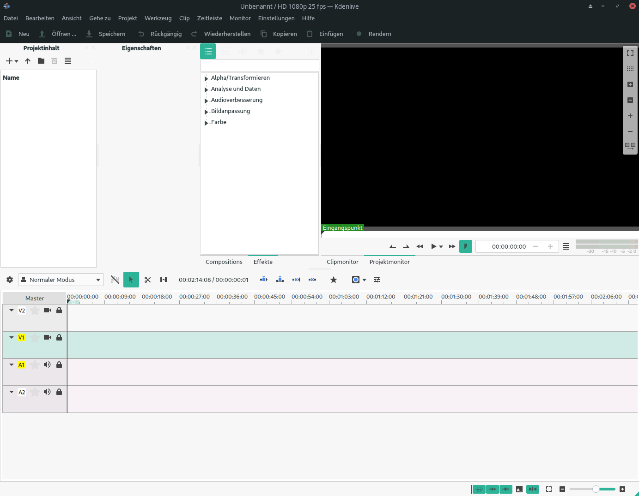The height and width of the screenshot is (496, 639).
Task: Hide the V1 video track
Action: 47,338
